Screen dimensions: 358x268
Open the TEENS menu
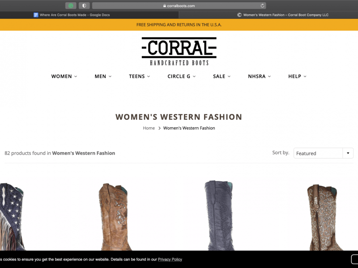tap(140, 76)
